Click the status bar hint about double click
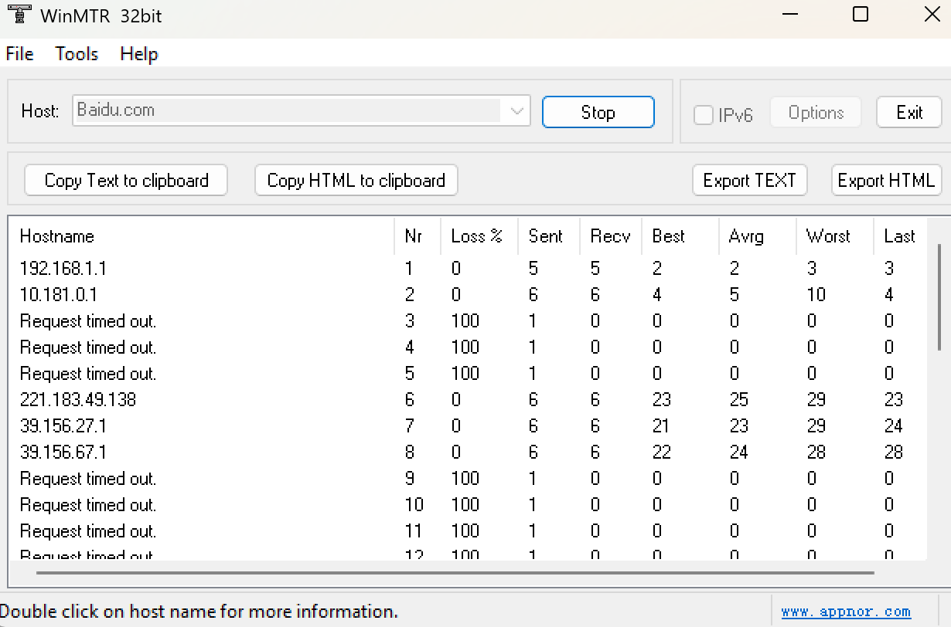This screenshot has height=627, width=951. (x=199, y=612)
